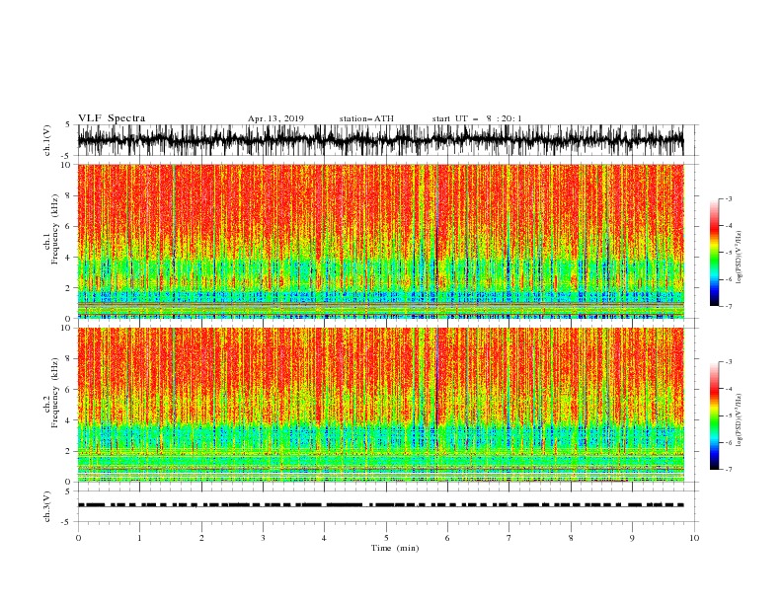The width and height of the screenshot is (782, 604).
Task: Click the '-7' label on ch.2 colorbar
Action: [x=729, y=470]
